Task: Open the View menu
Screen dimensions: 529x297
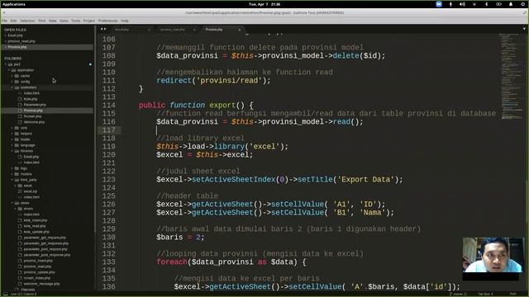Action: (x=53, y=21)
